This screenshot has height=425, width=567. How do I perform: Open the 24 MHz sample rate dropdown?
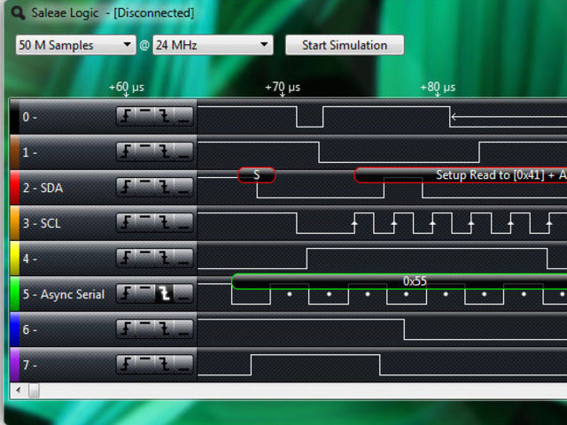pos(213,45)
